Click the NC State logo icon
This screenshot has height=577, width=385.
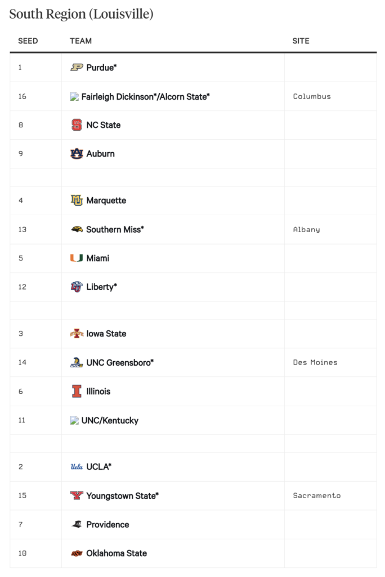77,125
